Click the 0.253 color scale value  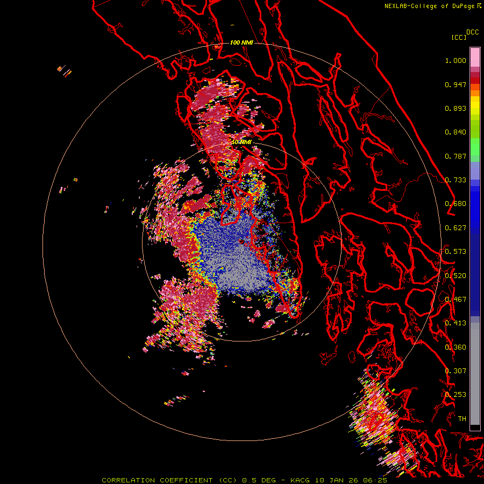[x=455, y=395]
